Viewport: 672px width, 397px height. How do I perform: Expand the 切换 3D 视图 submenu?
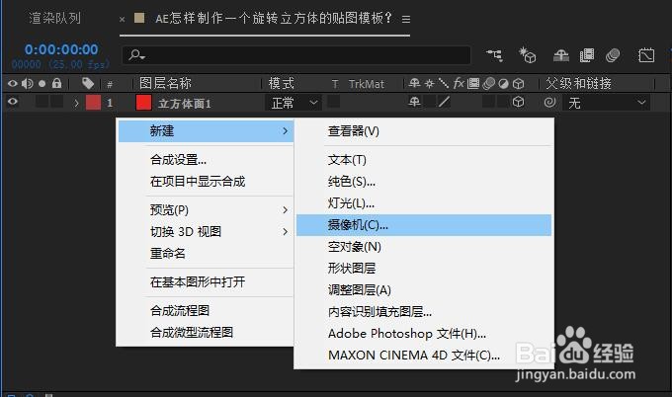point(206,232)
